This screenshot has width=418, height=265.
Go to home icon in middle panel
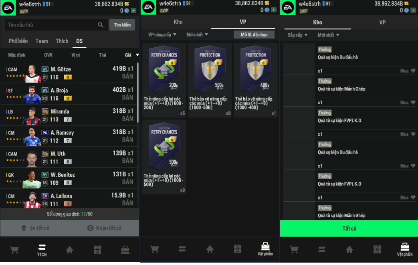click(x=210, y=249)
